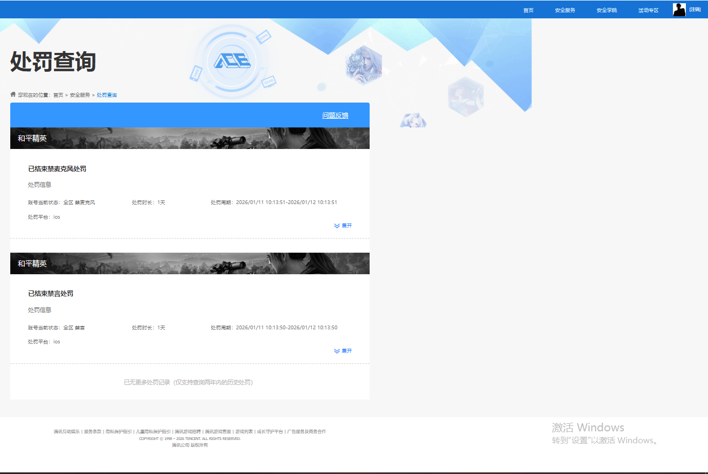
Task: Click the 和平精英 banner above the 禁言 record
Action: tap(190, 263)
